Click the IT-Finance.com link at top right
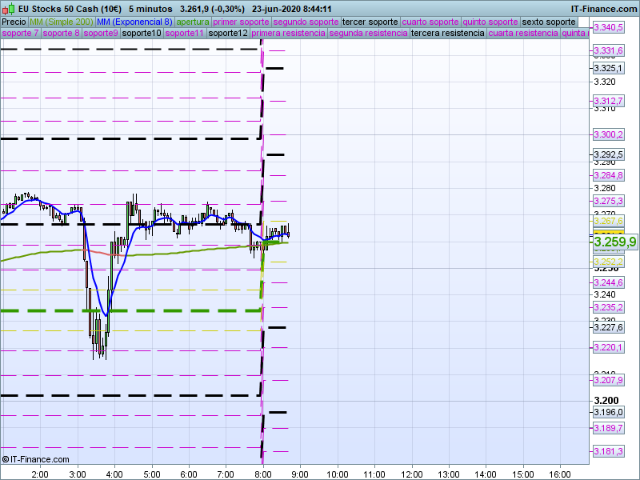Image resolution: width=640 pixels, height=480 pixels. 604,8
